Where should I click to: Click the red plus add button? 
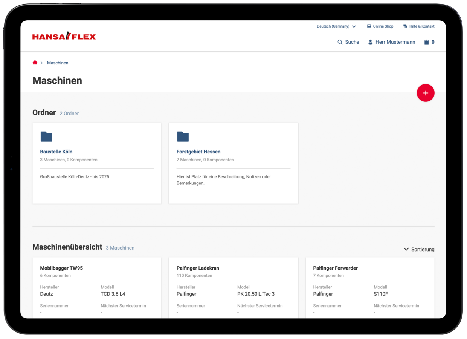pos(426,93)
